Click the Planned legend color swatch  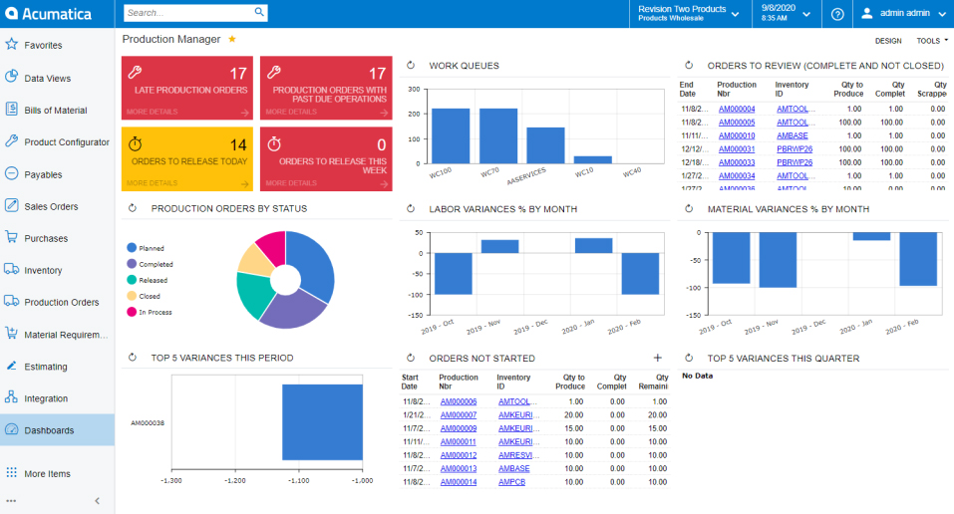coord(132,248)
